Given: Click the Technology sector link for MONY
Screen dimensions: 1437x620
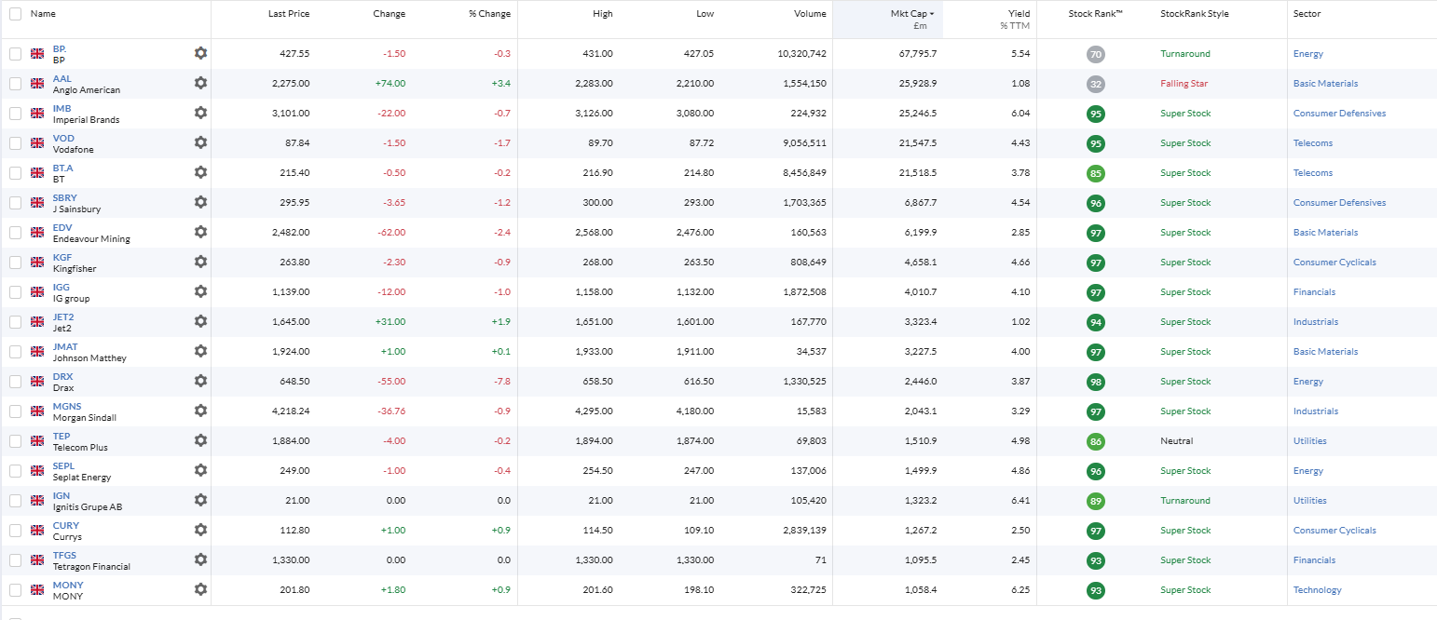Looking at the screenshot, I should click(1317, 590).
